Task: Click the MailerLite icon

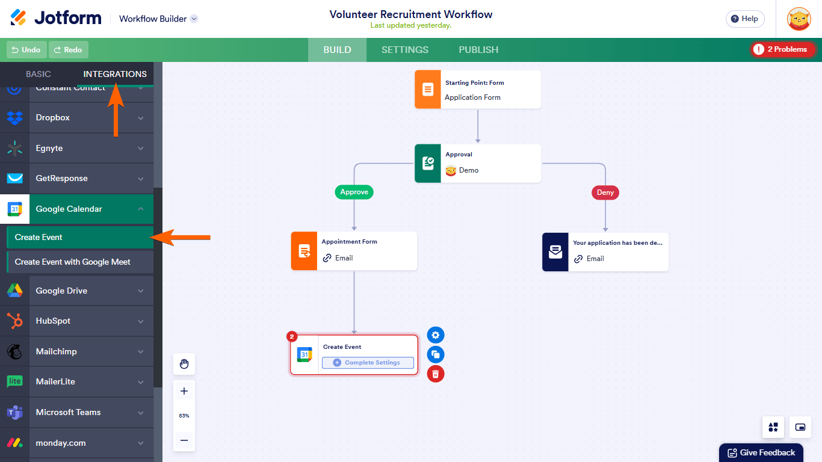Action: (14, 381)
